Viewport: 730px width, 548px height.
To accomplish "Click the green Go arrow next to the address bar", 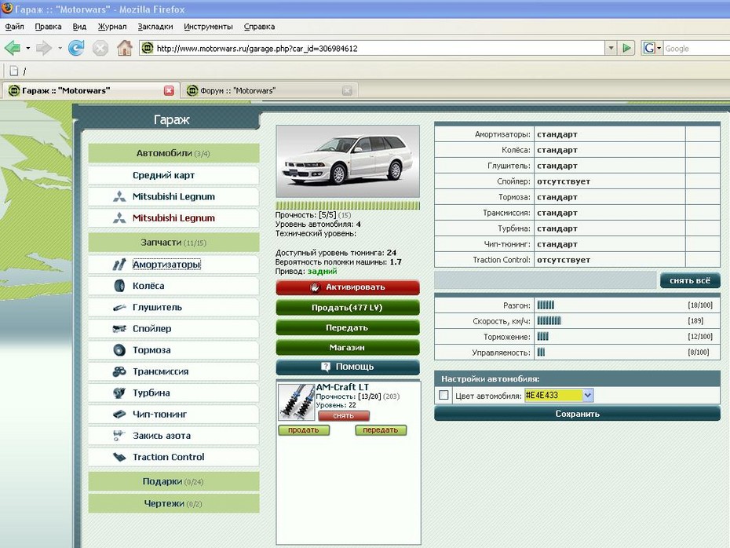I will pyautogui.click(x=626, y=48).
